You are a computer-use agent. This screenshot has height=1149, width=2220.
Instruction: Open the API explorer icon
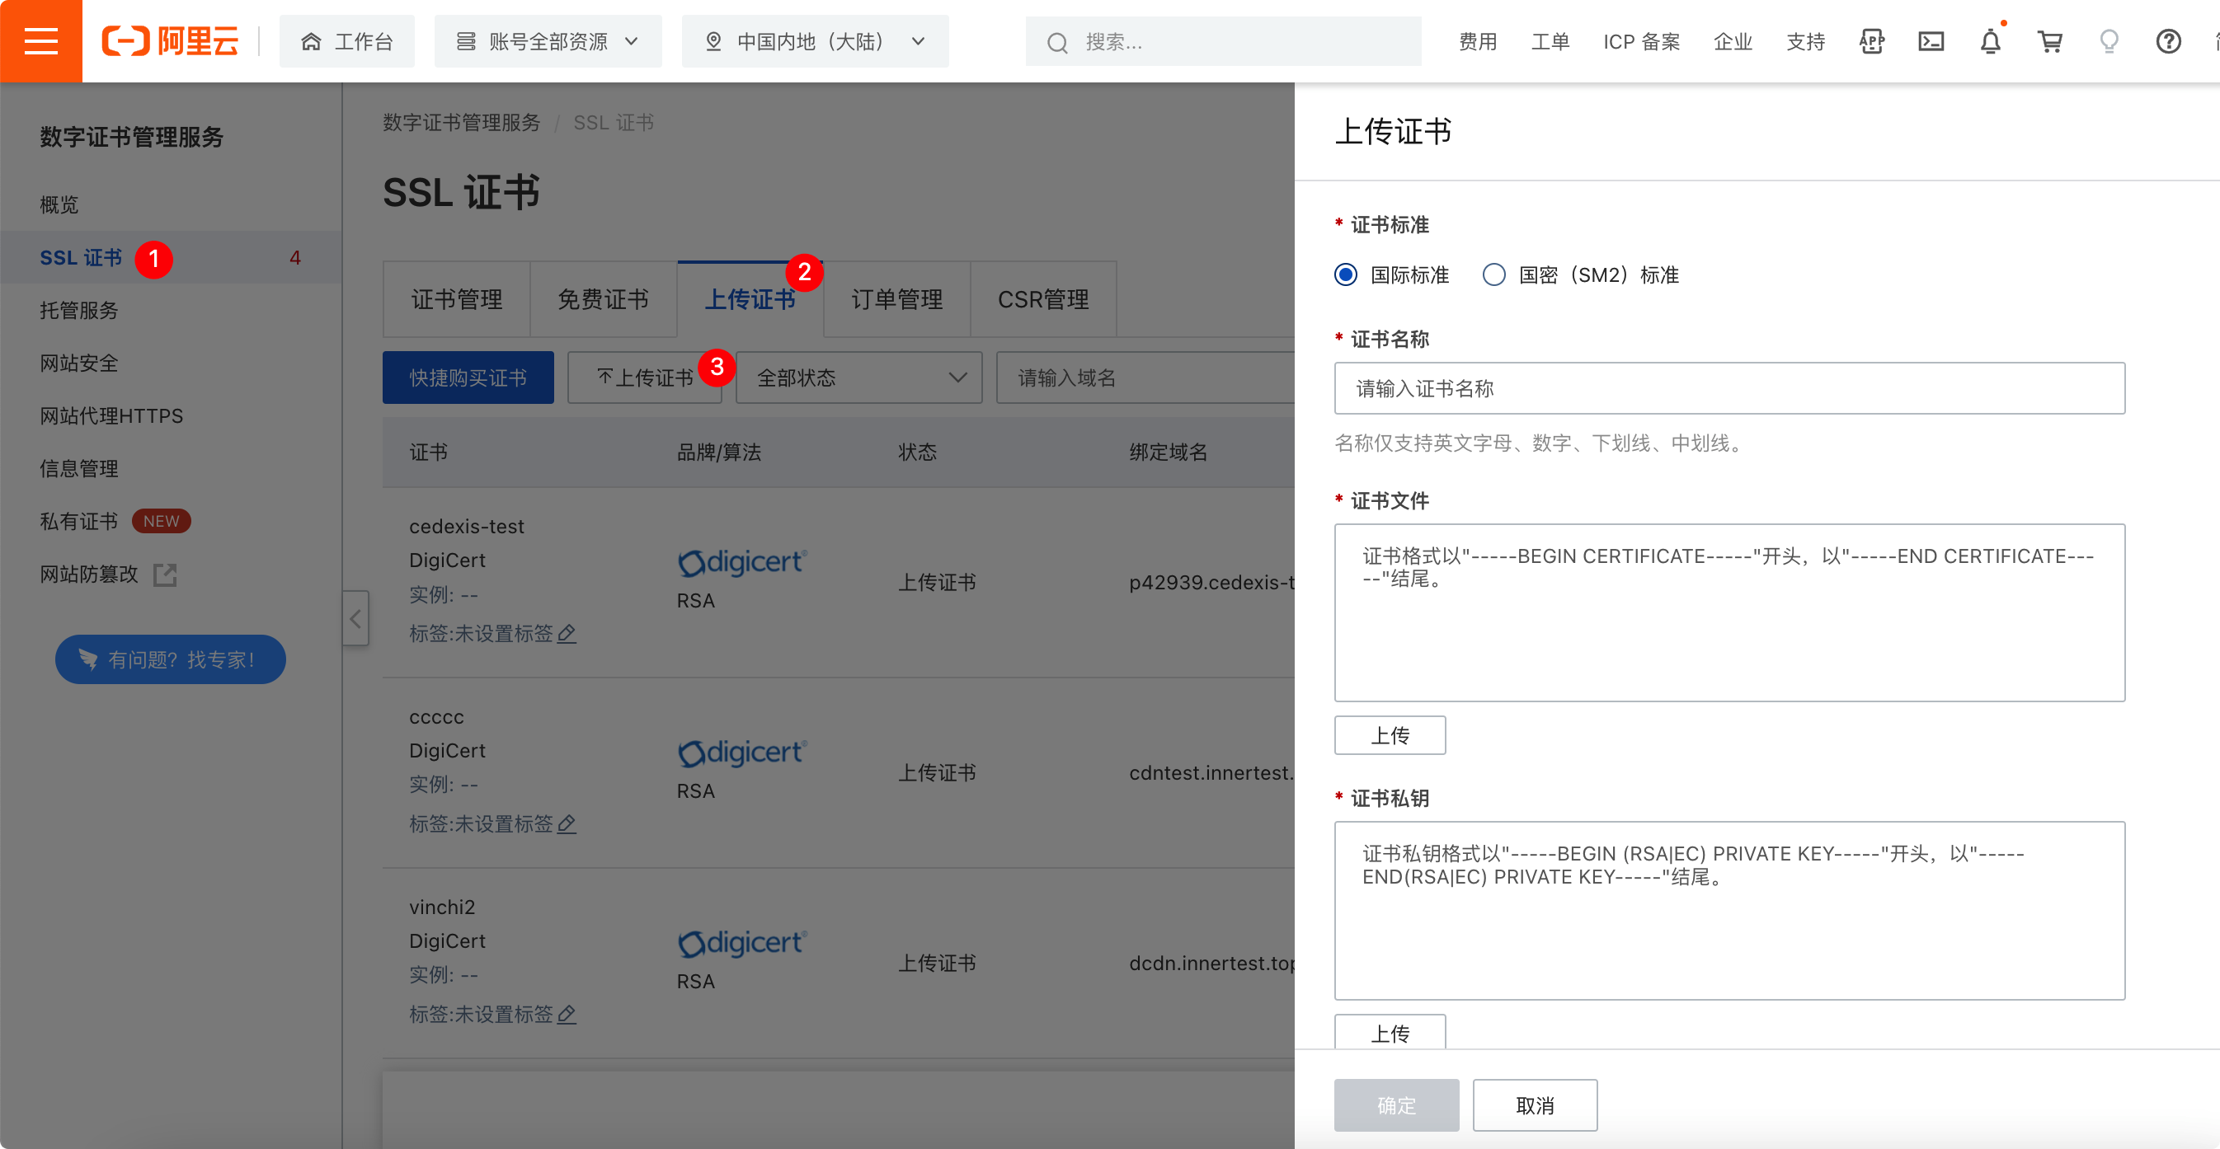(1871, 41)
